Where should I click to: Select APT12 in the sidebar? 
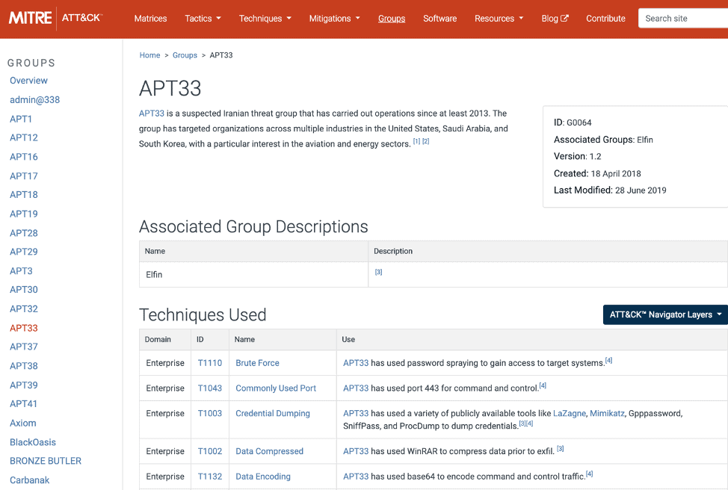(x=24, y=137)
